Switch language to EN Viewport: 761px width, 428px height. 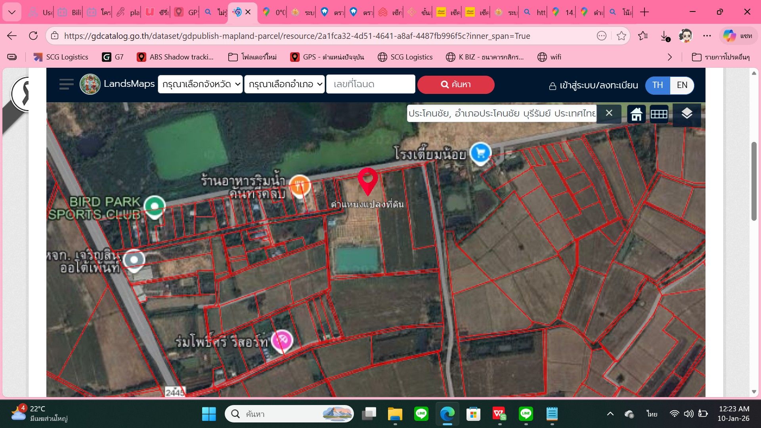pyautogui.click(x=682, y=85)
